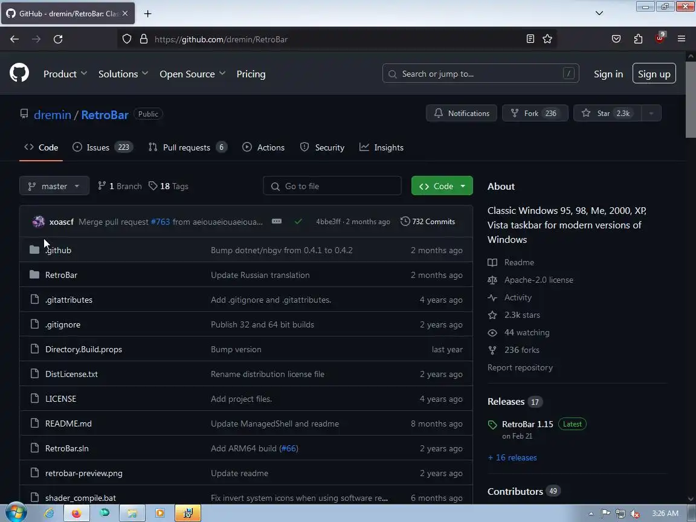
Task: Click the list all tabs chevron
Action: (x=599, y=13)
